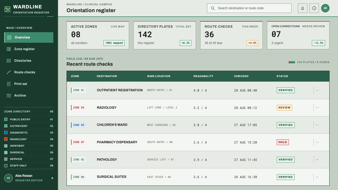Open more options for Pathology row
Screen dimensions: 338x190
[x=317, y=160]
